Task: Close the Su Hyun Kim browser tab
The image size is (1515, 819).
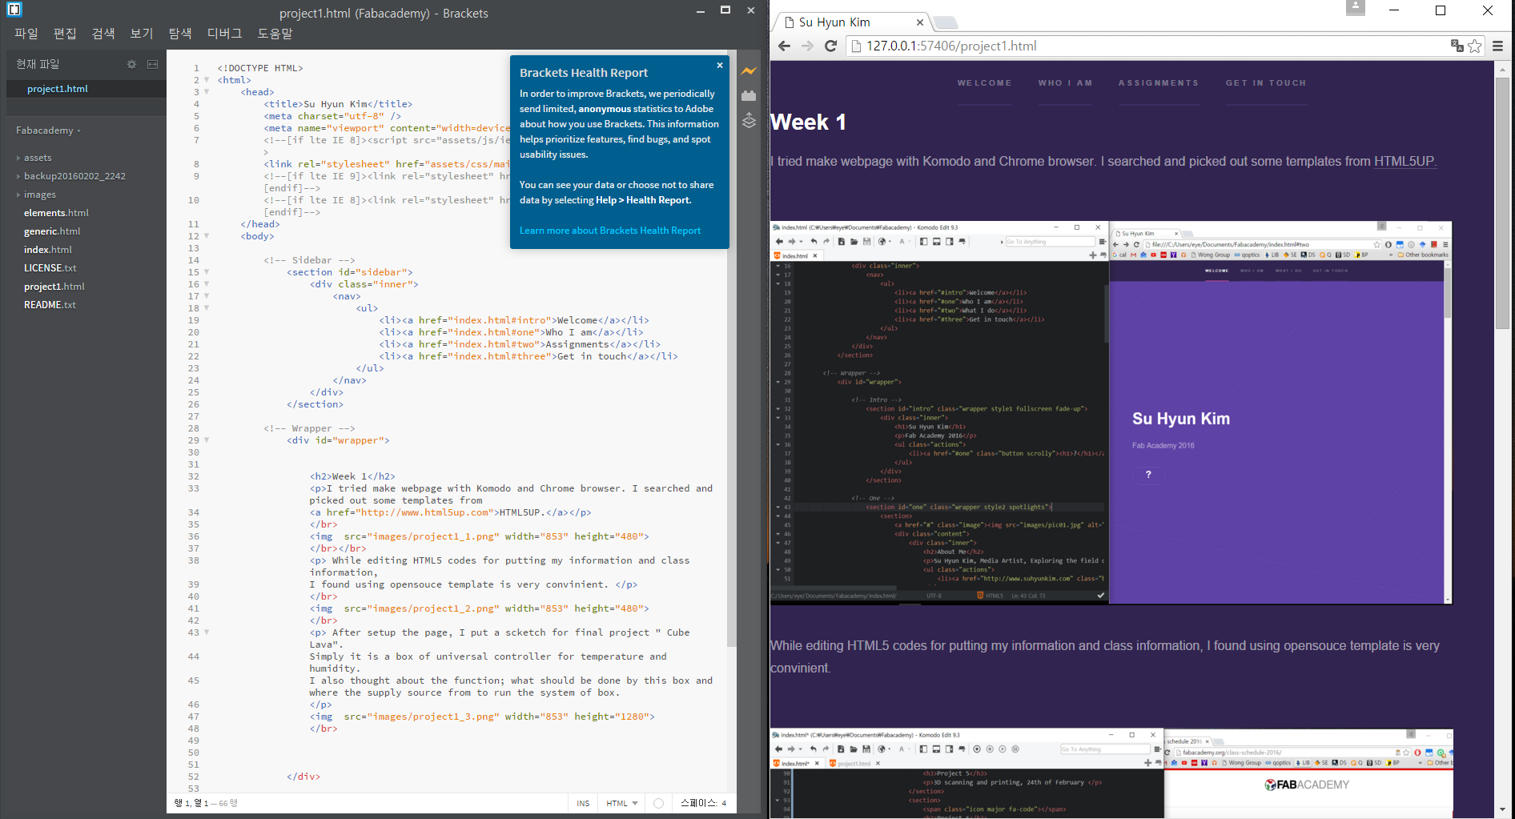Action: tap(919, 22)
